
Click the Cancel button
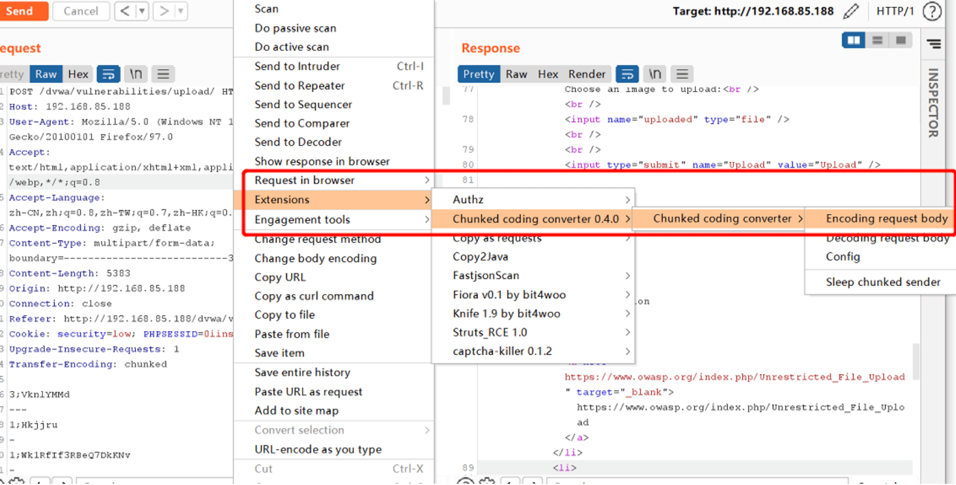tap(81, 11)
